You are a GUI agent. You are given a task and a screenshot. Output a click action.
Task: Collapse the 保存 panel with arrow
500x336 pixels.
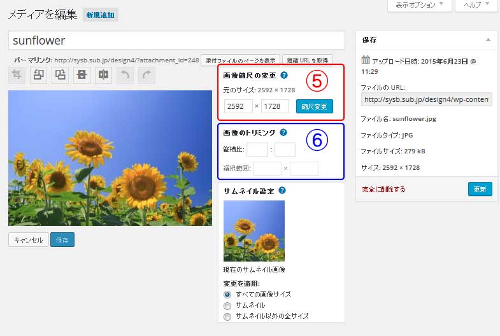click(487, 39)
